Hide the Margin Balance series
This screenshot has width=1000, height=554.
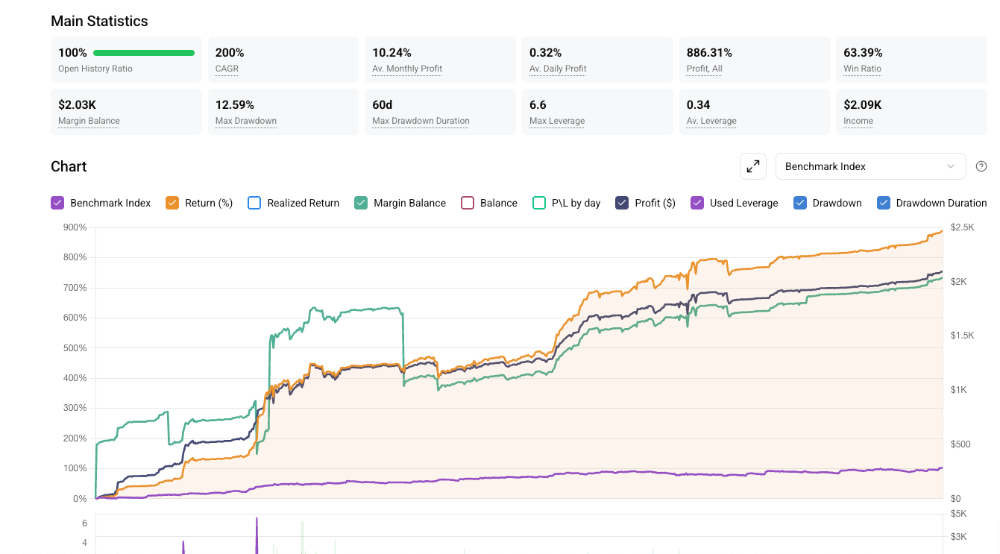[361, 203]
